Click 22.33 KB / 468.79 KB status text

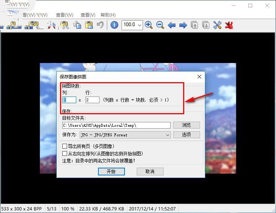[102, 209]
